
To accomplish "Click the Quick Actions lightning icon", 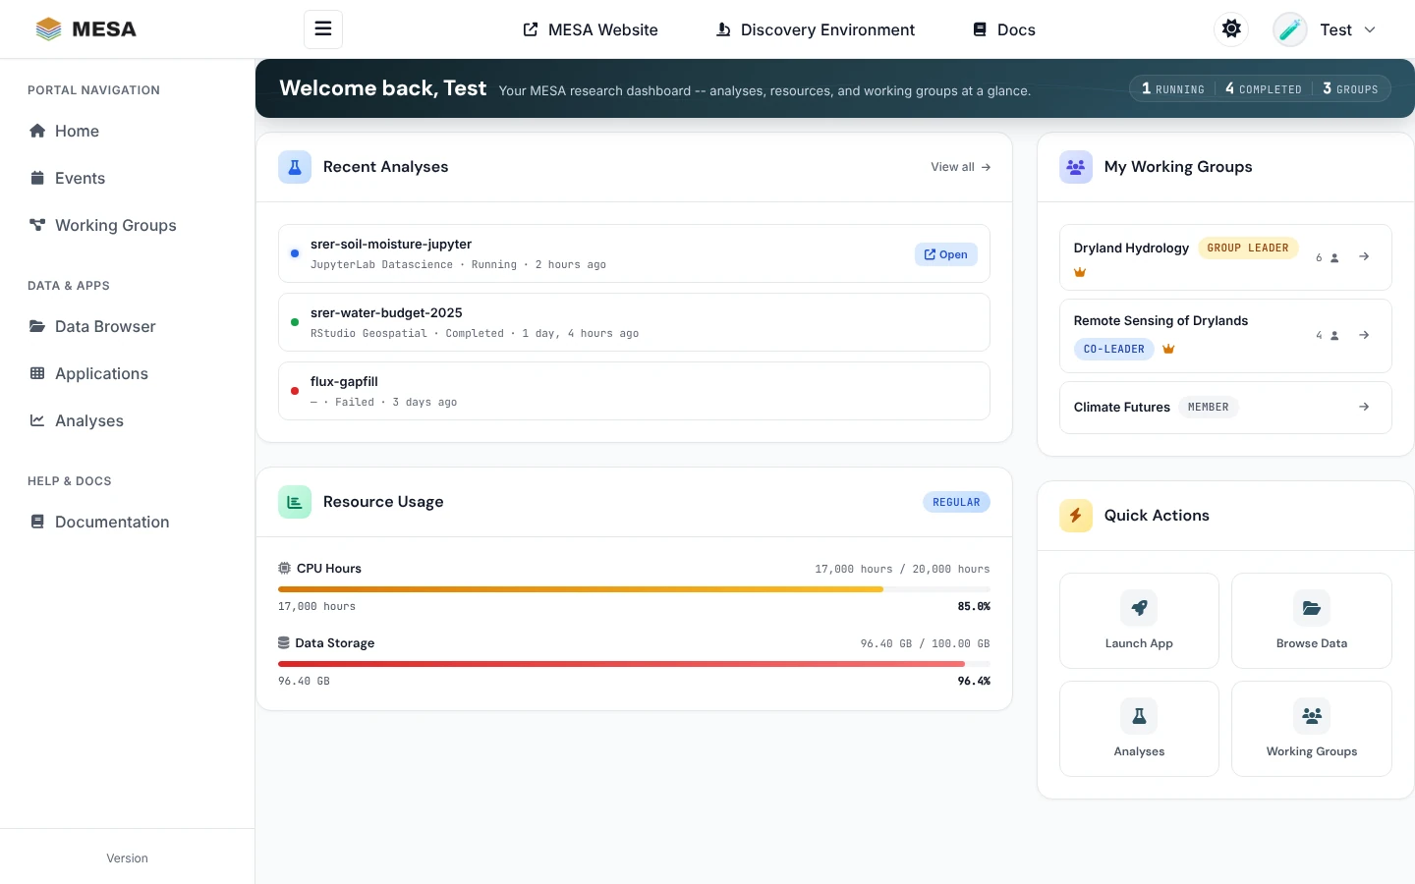I will coord(1076,516).
